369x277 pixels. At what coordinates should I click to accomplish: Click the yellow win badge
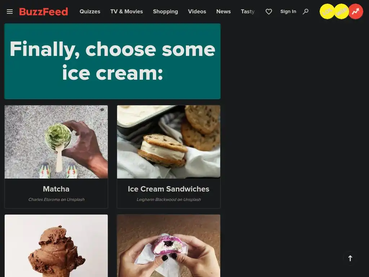coord(342,11)
